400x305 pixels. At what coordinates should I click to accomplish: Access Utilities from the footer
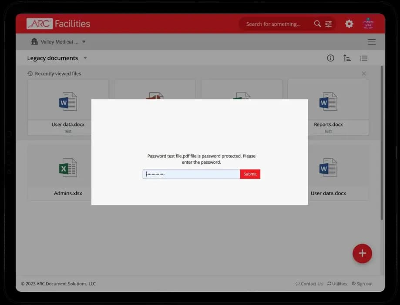(x=337, y=283)
